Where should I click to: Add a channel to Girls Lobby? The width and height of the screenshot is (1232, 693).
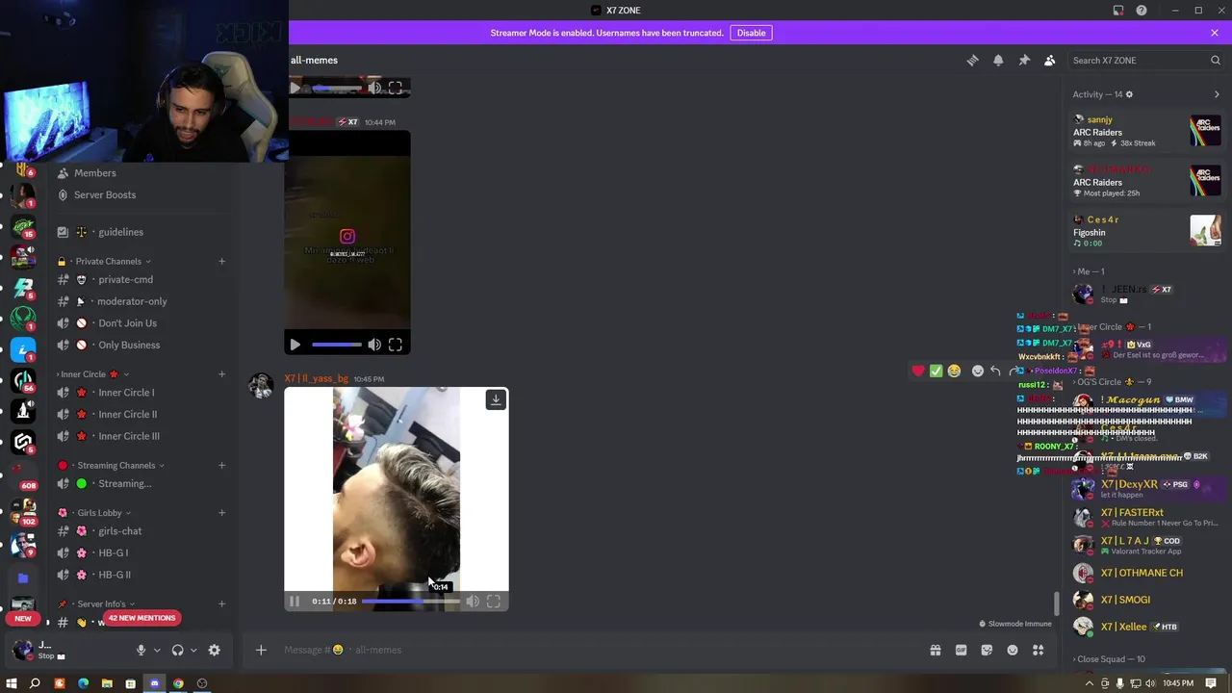(221, 512)
